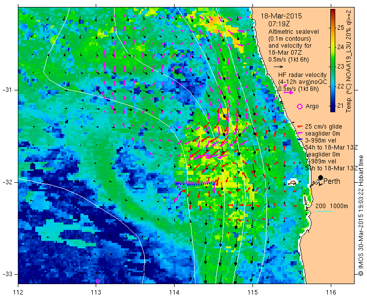This screenshot has height=298, width=367.
Task: Click the magenta HF radar legend arrow
Action: [288, 92]
